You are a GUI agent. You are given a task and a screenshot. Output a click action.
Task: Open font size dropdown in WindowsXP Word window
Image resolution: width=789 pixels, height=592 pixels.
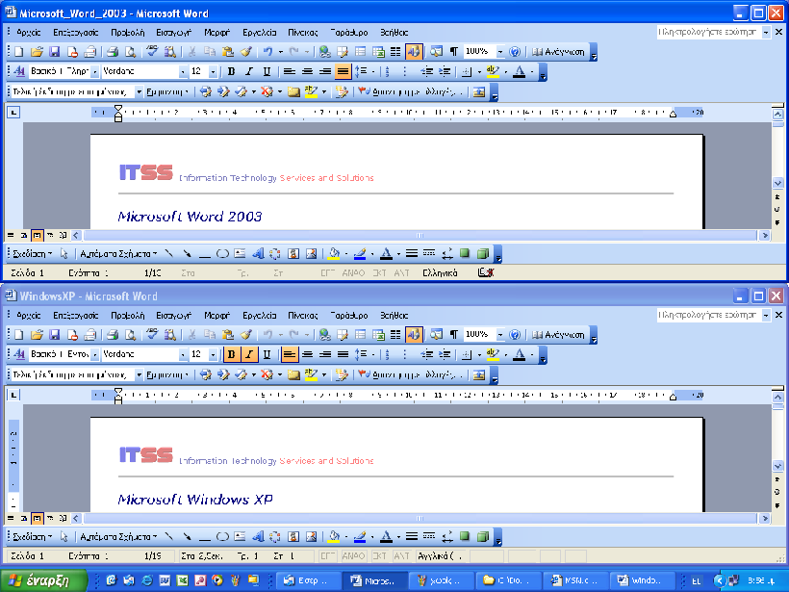tap(214, 354)
